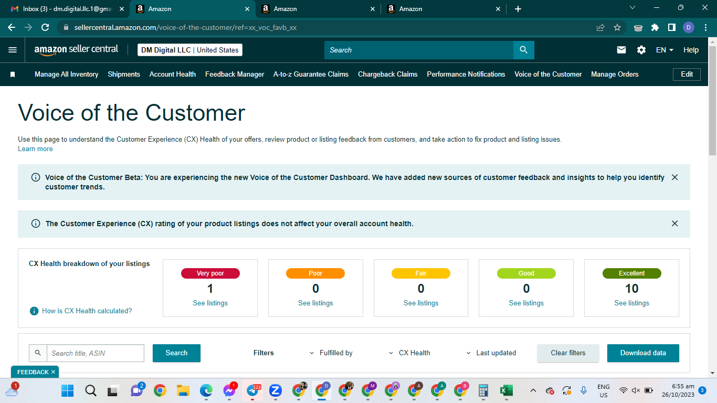See listings under Fair
The image size is (717, 403).
421,303
